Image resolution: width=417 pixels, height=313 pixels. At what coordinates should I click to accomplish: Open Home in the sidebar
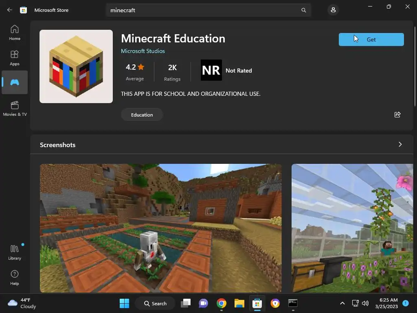tap(15, 33)
